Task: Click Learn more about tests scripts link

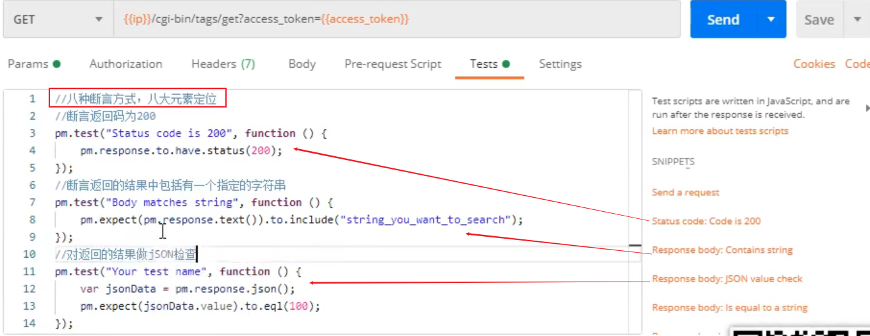Action: pos(720,131)
